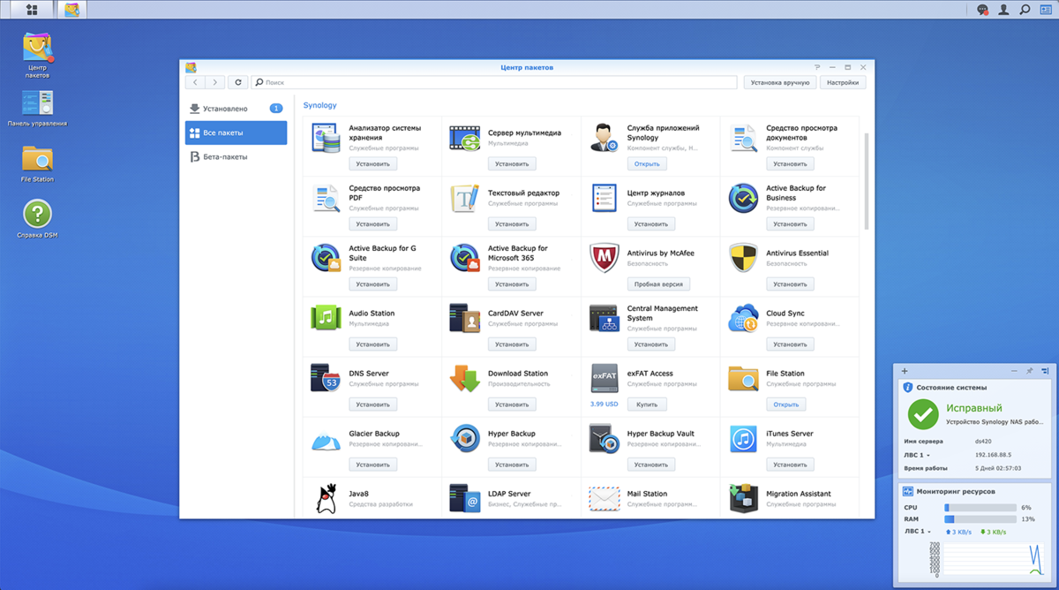
Task: Click the Поиск search field
Action: coord(494,82)
